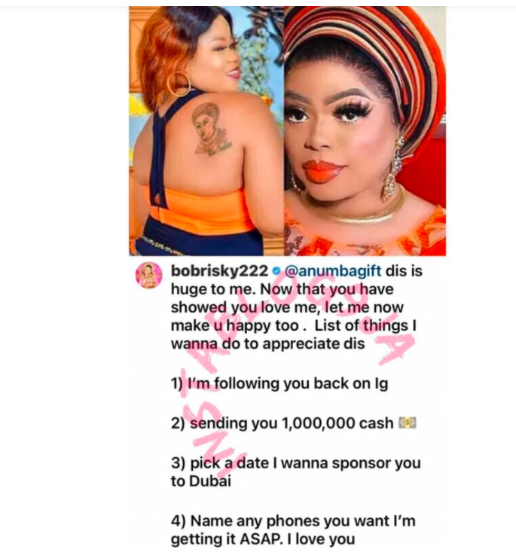Open the @anumbagift mention
This screenshot has height=552, width=516.
click(332, 270)
